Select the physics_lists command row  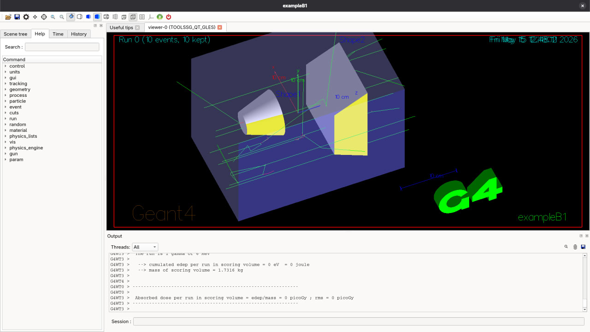[x=52, y=136]
